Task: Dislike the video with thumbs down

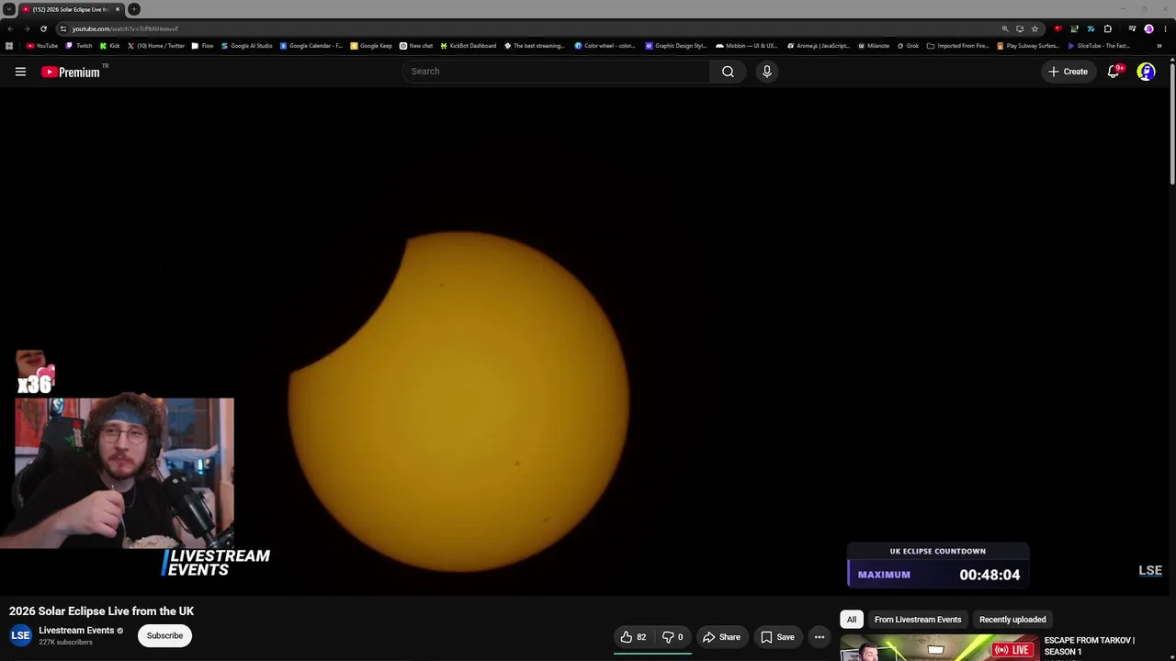Action: coord(673,637)
